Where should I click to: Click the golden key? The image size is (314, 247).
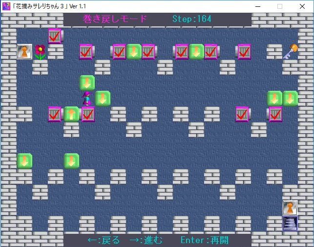(x=291, y=51)
